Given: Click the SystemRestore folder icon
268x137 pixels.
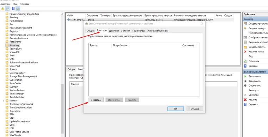Looking at the screenshot, I should [7, 90].
